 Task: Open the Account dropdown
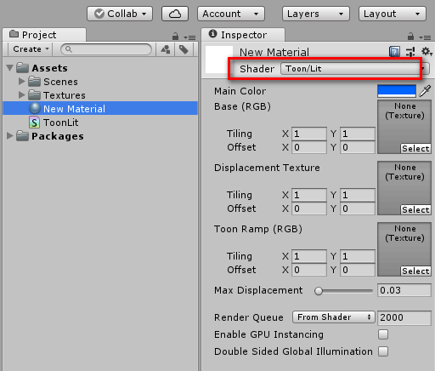(231, 14)
